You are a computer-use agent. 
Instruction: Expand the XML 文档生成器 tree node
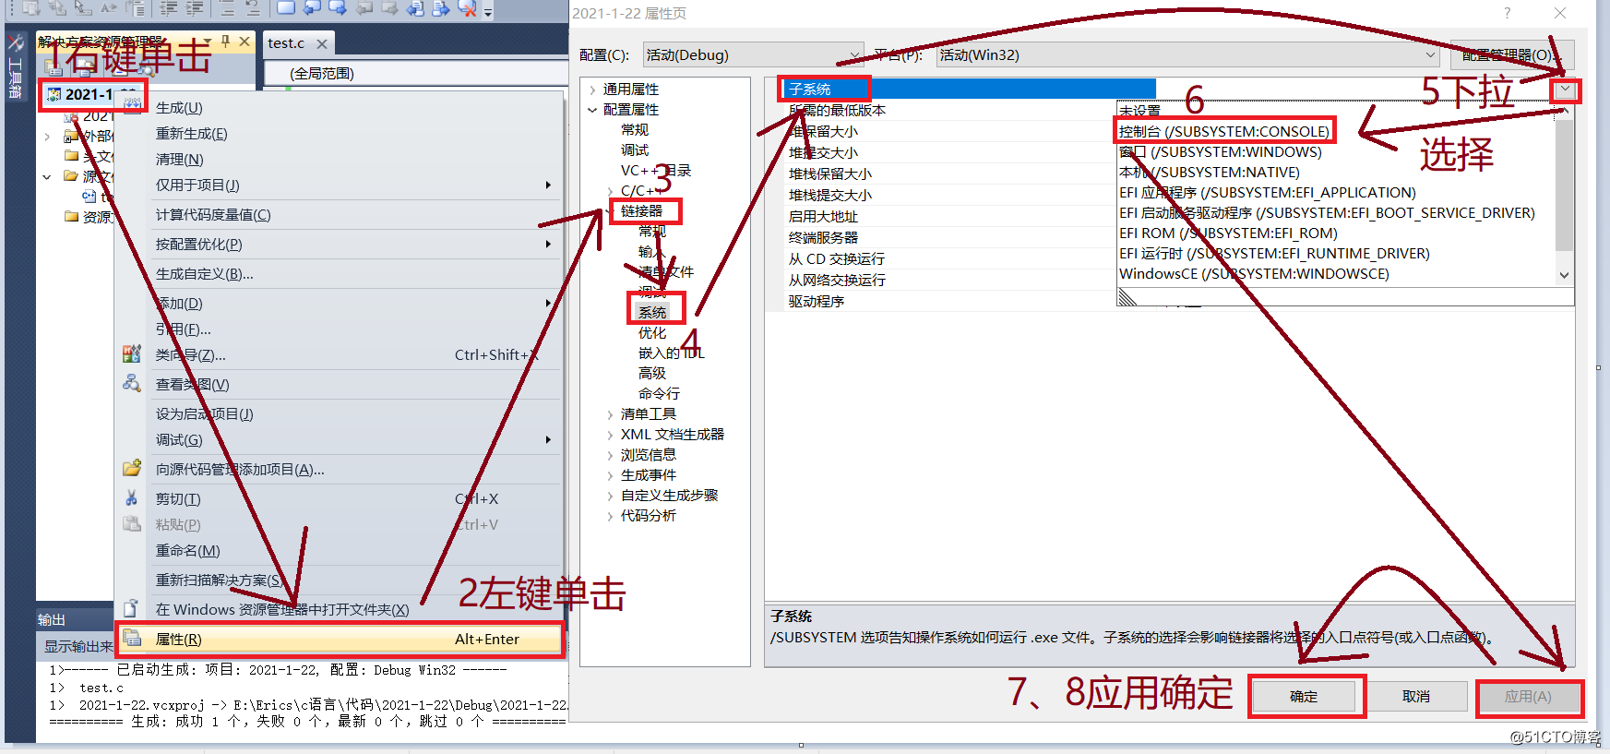tap(610, 435)
